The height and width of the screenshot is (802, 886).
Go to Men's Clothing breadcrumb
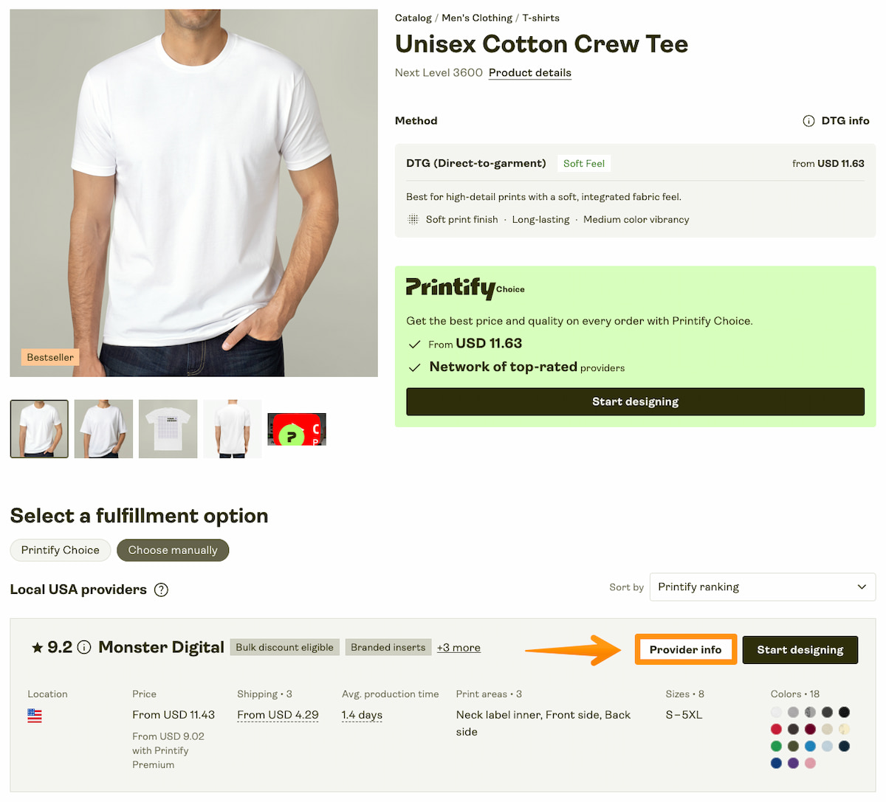coord(477,18)
